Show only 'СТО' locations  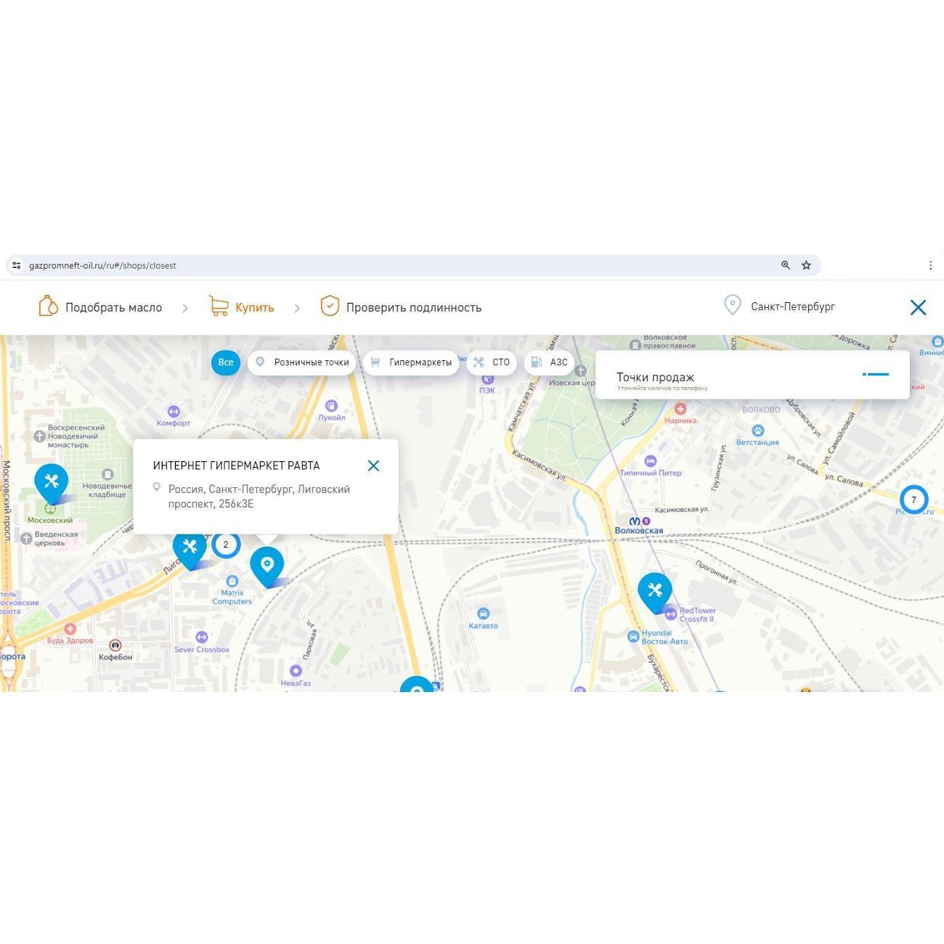pyautogui.click(x=492, y=362)
